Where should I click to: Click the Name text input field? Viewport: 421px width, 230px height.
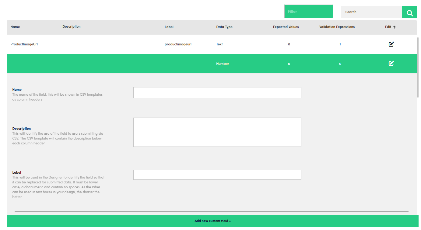pos(217,93)
